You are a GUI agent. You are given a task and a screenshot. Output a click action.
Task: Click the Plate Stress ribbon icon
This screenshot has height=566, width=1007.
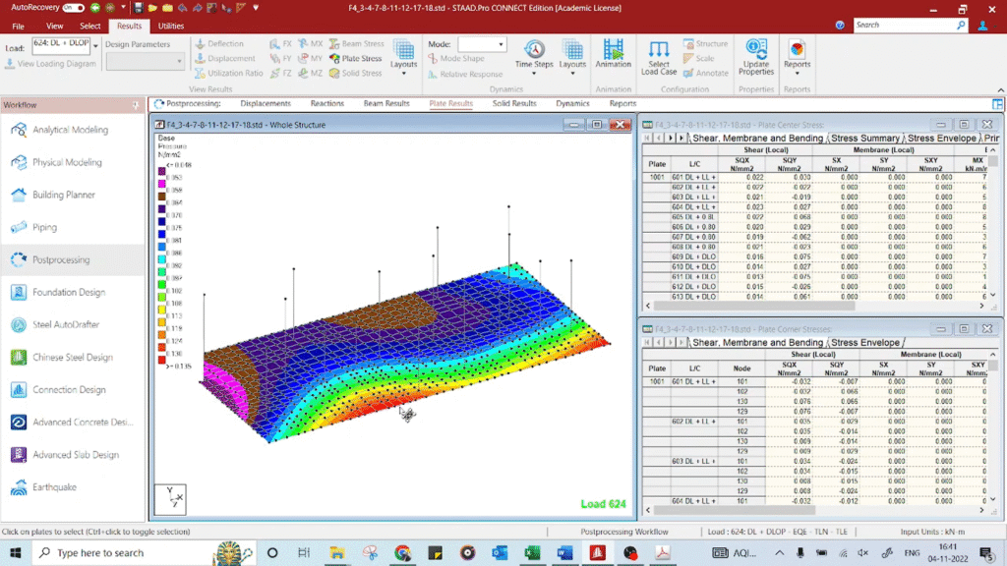pyautogui.click(x=334, y=58)
